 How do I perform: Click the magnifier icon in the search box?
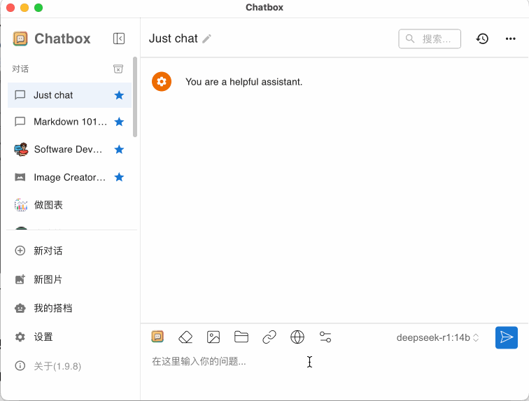pos(410,38)
